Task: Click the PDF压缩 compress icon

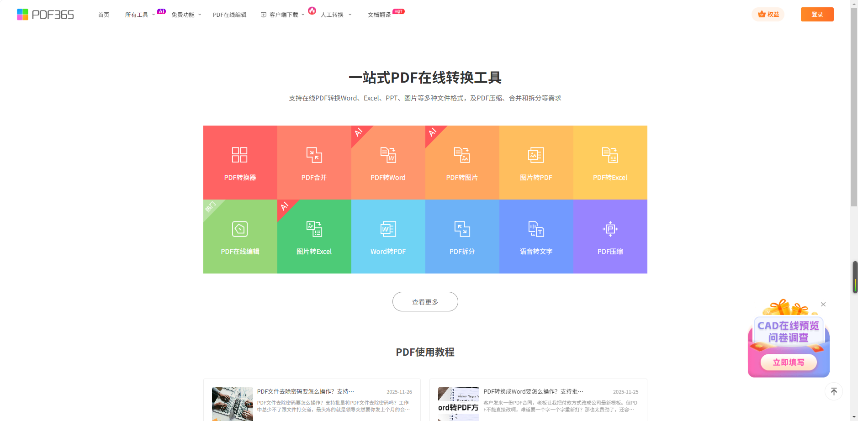Action: click(610, 229)
